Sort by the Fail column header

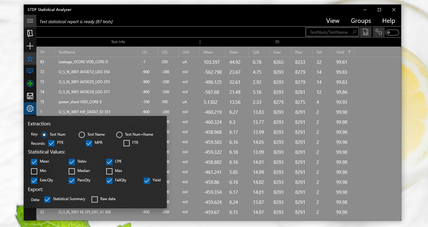pos(322,52)
